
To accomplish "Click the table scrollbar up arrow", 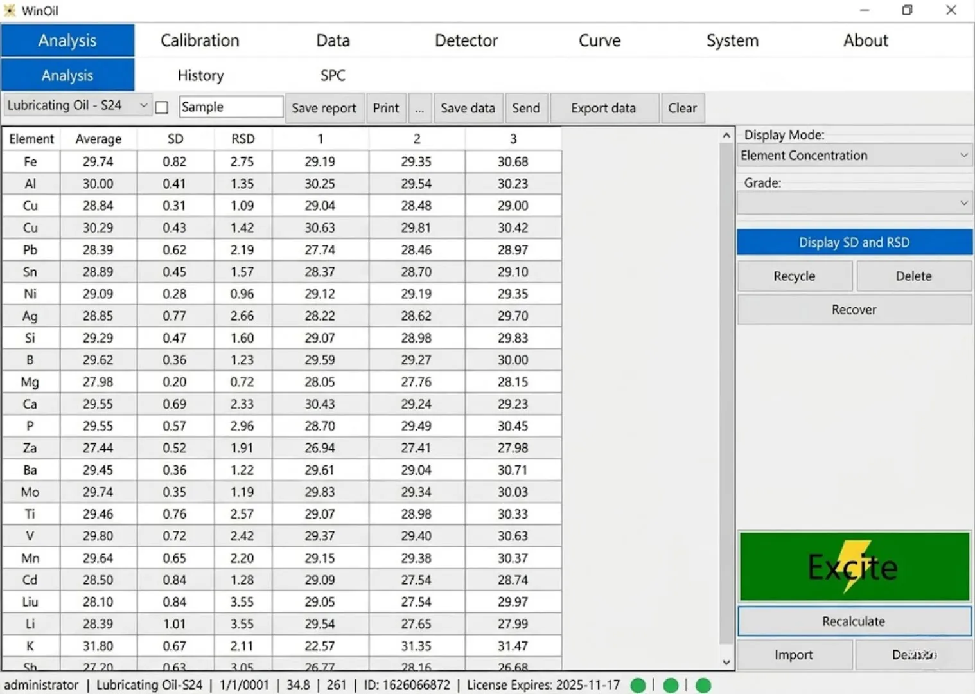I will 726,135.
